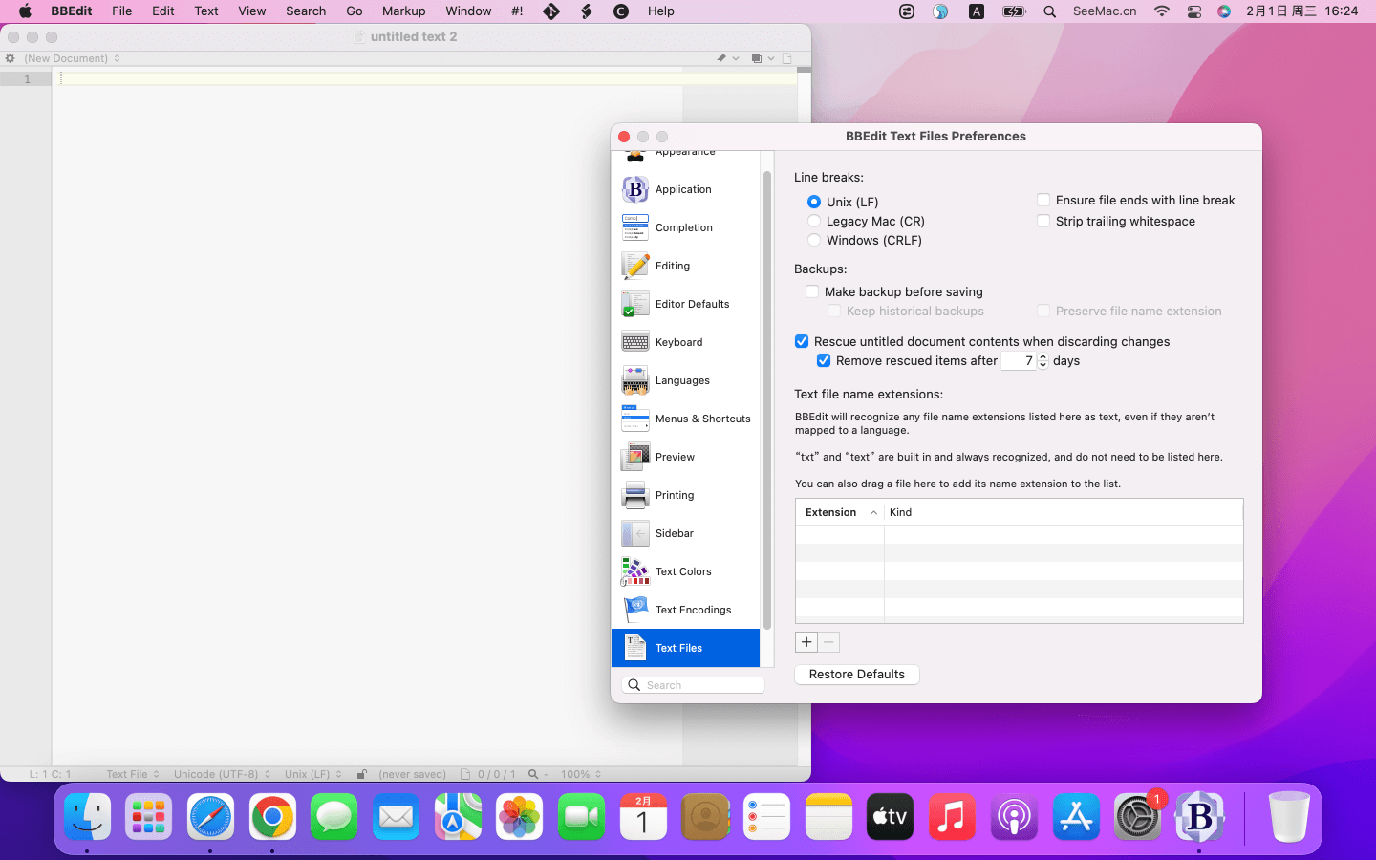Open the #! menu

point(517,11)
